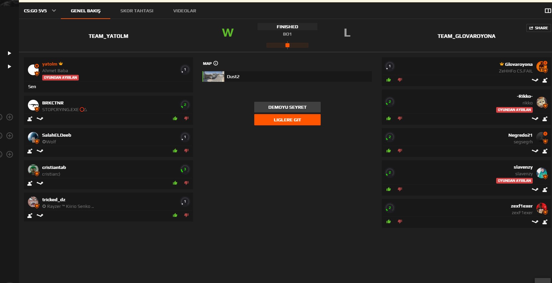Add SalahELDeeb as a friend
The width and height of the screenshot is (552, 283).
click(x=30, y=151)
